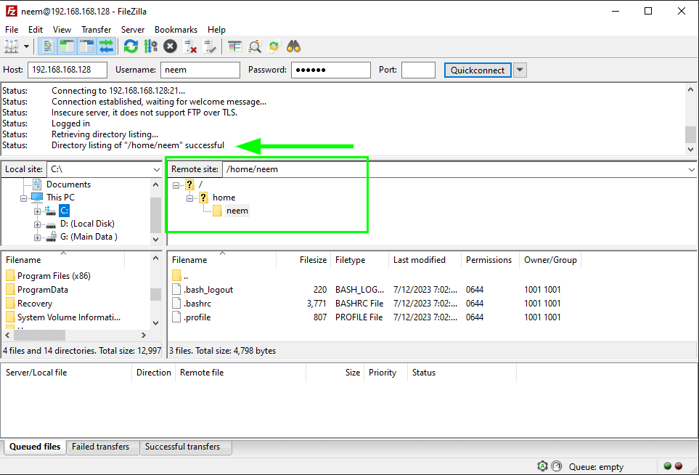Click the red activity indicator light
Viewport: 699px width, 475px height.
coord(679,466)
